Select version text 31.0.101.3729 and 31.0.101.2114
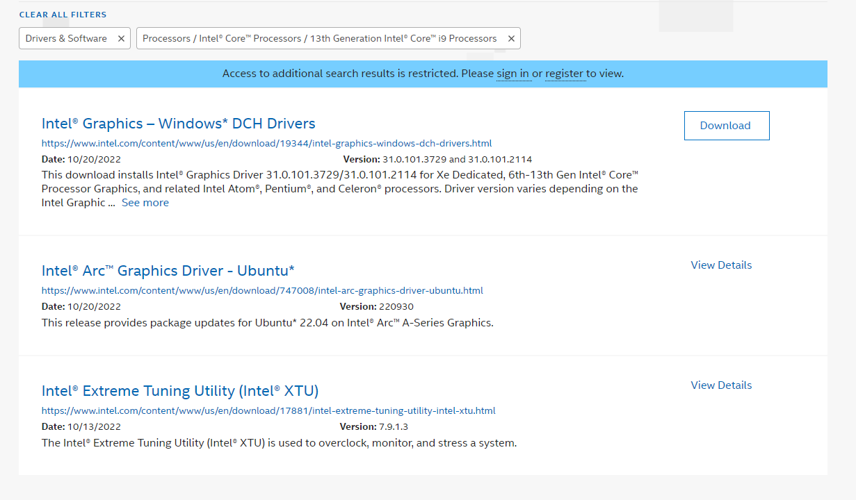The width and height of the screenshot is (856, 500). (x=458, y=159)
